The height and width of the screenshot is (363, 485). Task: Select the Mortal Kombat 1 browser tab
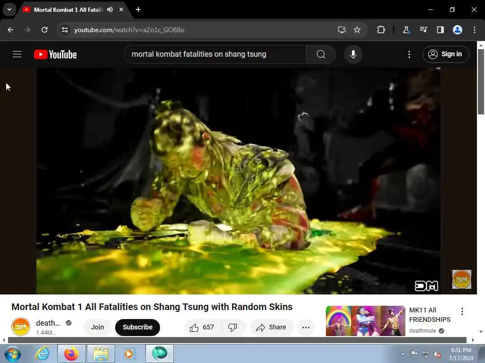68,10
